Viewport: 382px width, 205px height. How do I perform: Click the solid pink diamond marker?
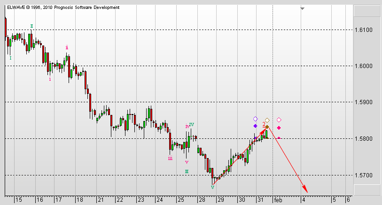click(x=279, y=128)
